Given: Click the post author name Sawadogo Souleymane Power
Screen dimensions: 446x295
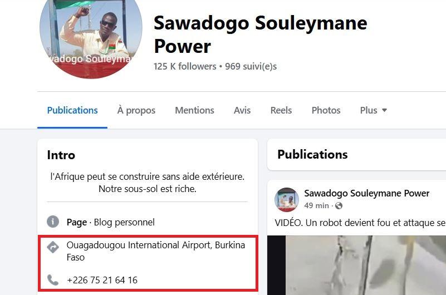Looking at the screenshot, I should (x=366, y=193).
